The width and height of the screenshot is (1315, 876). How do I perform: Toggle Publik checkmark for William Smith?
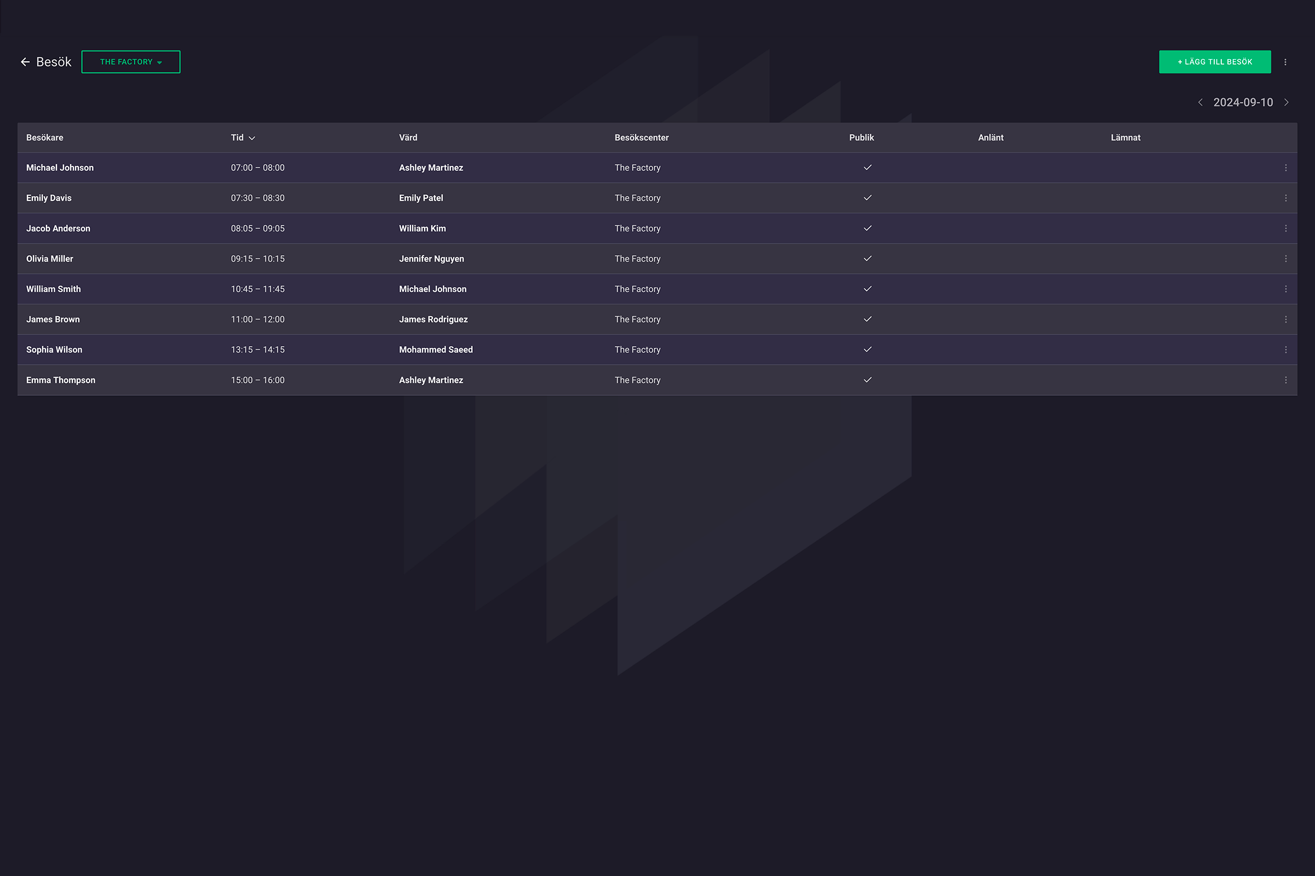click(x=868, y=289)
